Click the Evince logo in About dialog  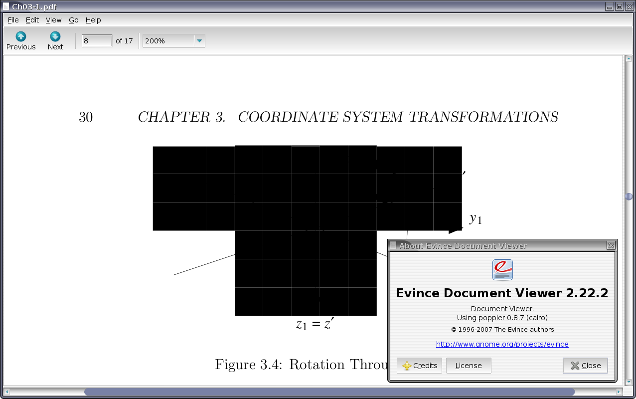click(502, 270)
